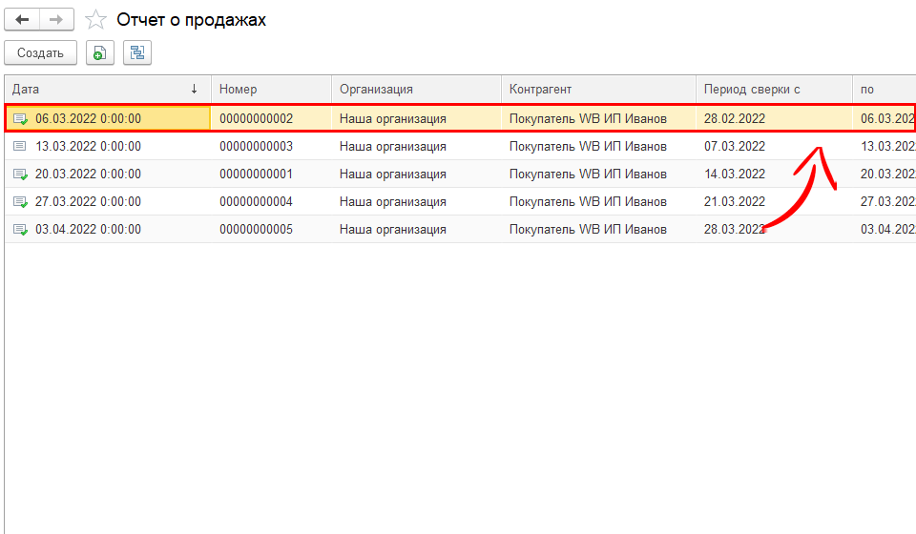Sort list by Дата column header
The image size is (916, 534).
point(105,89)
